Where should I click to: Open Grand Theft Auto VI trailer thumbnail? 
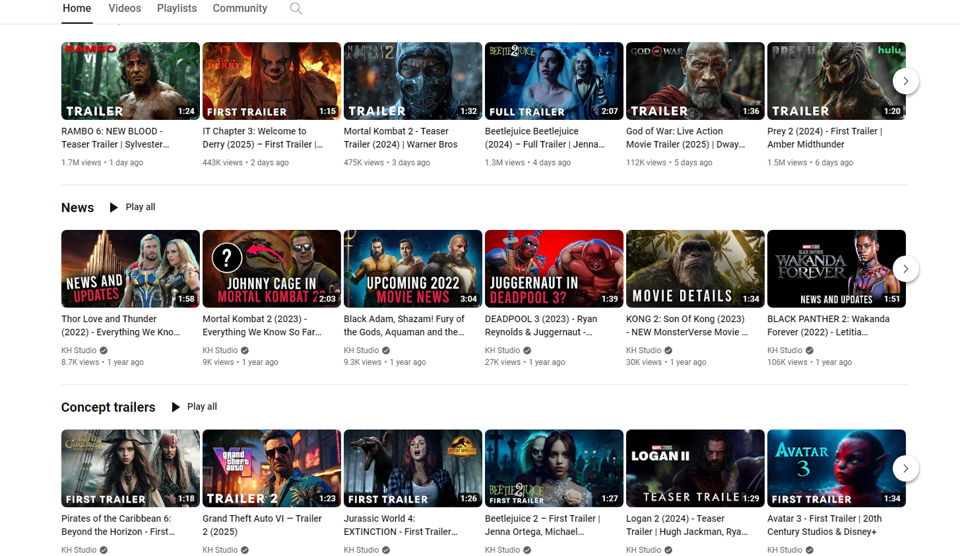pos(272,468)
